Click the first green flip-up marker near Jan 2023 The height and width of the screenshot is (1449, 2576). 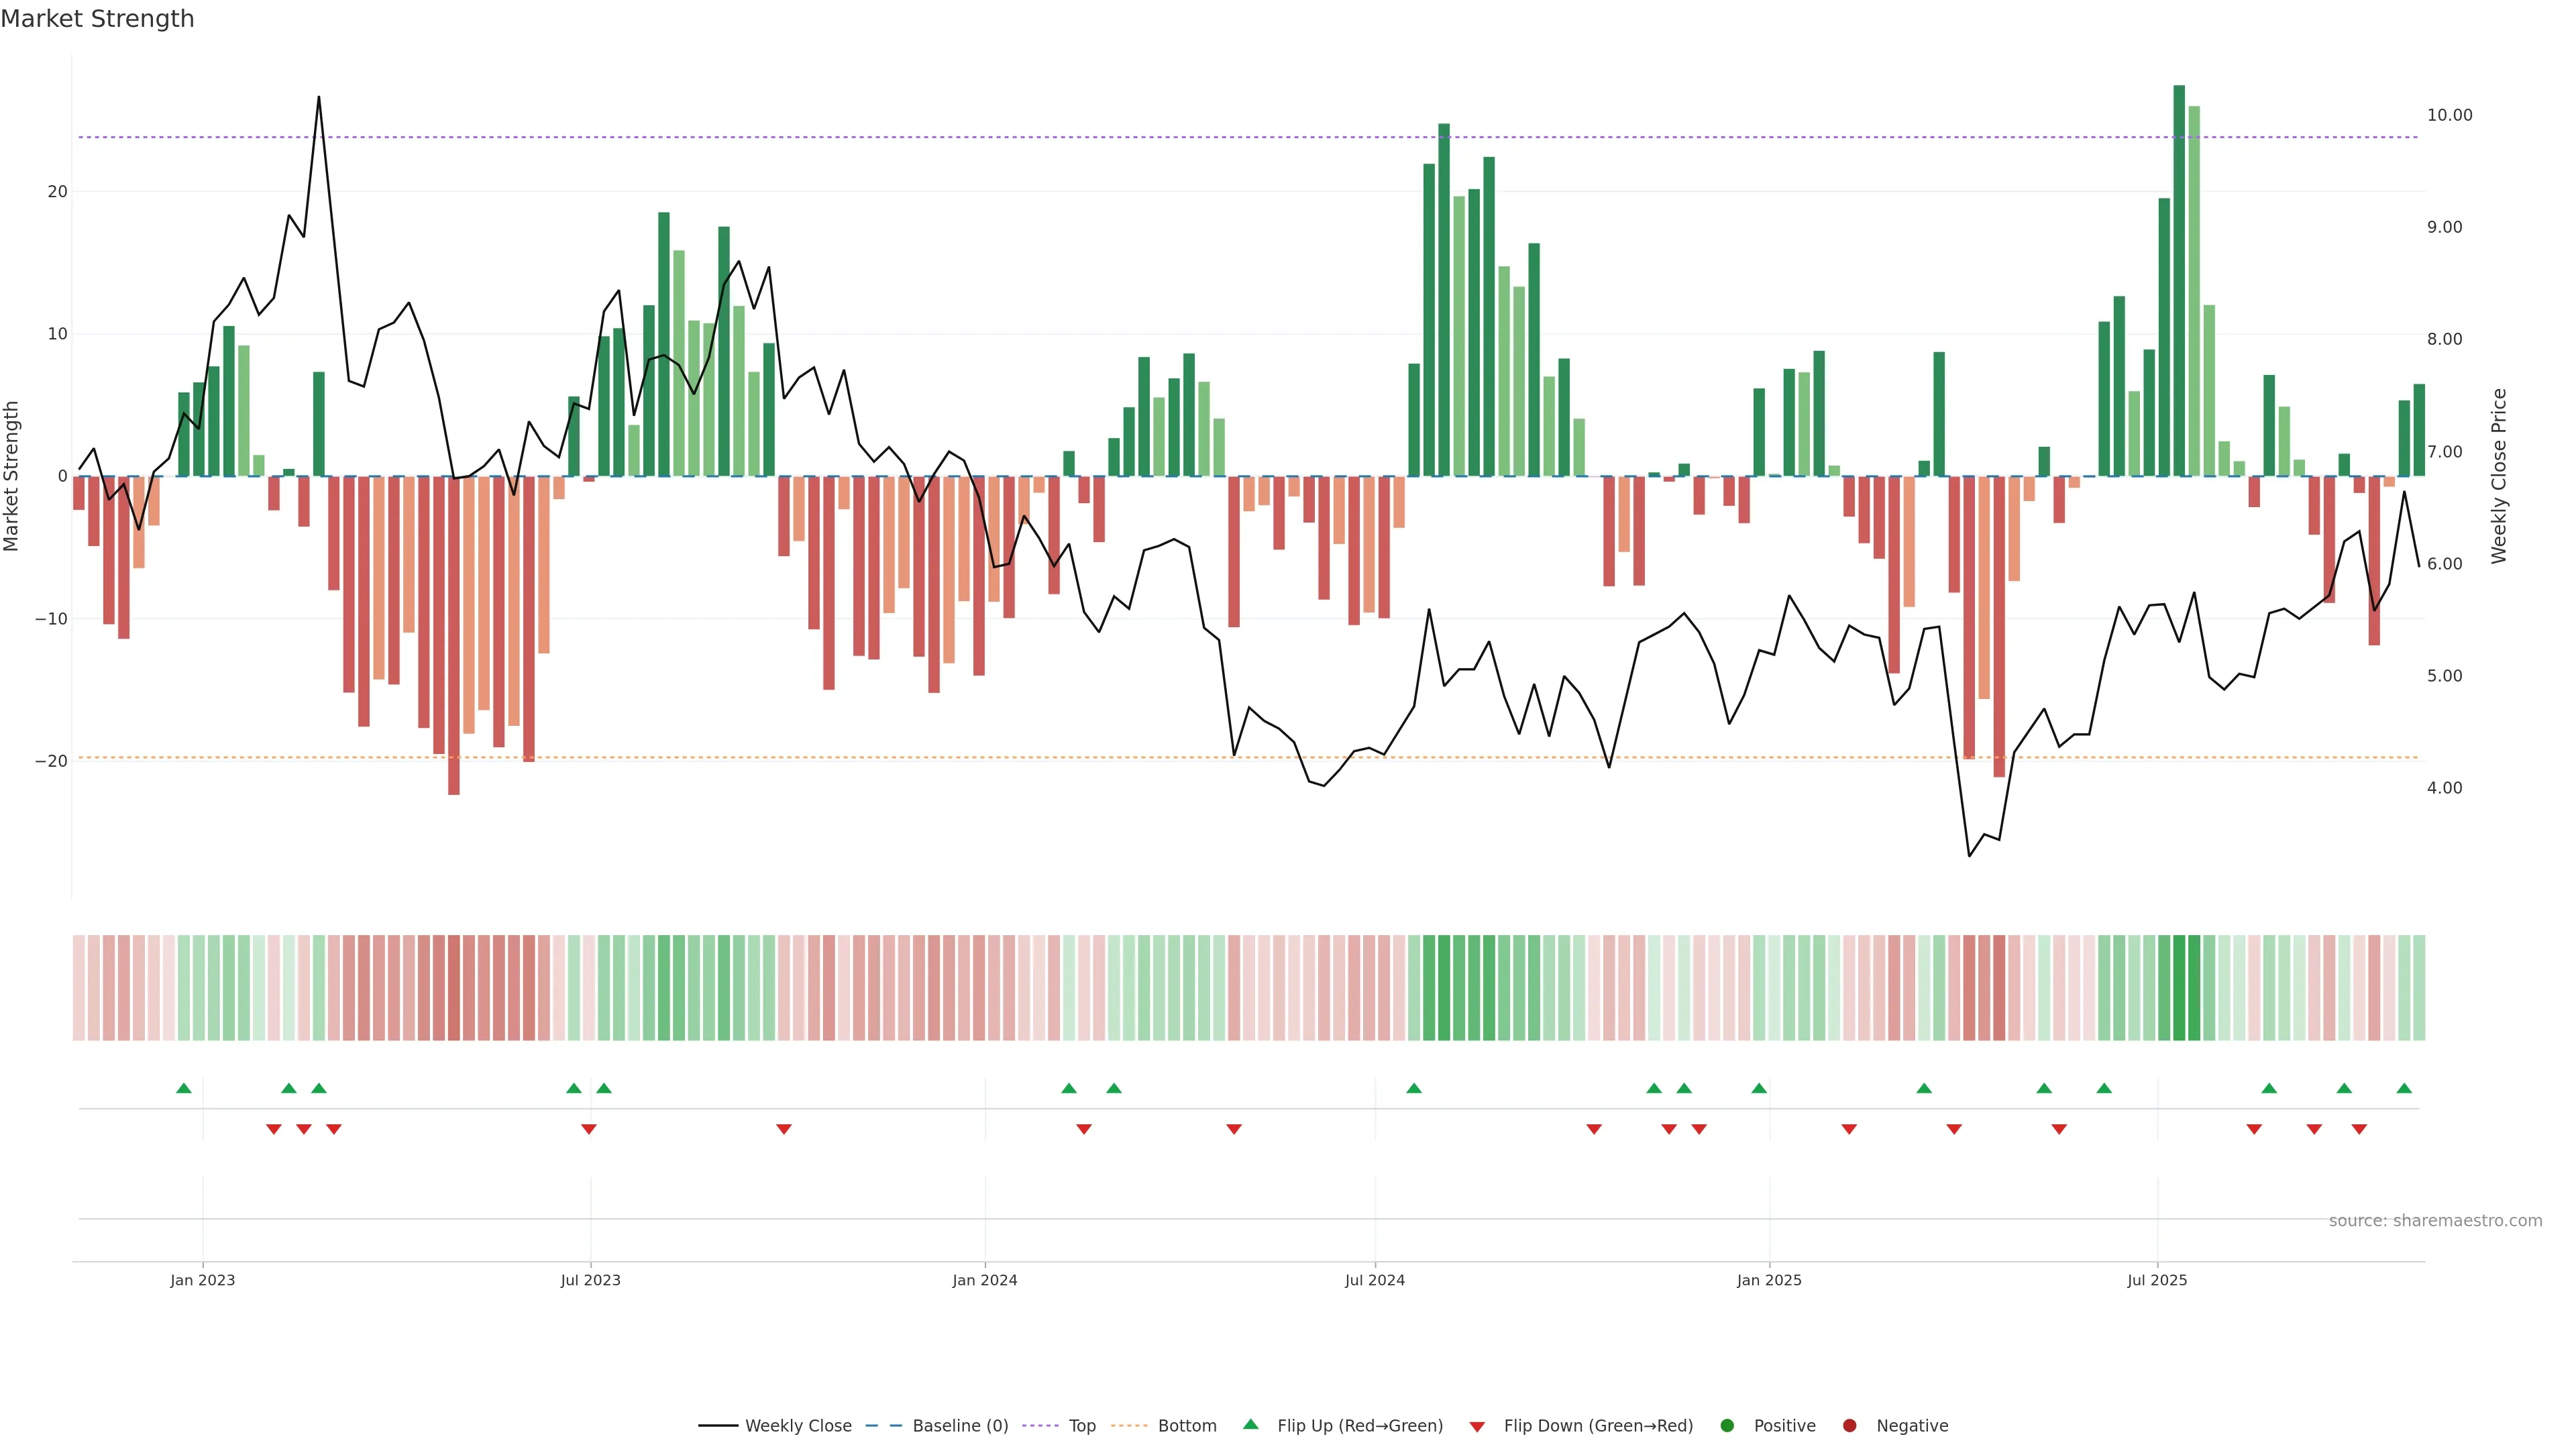[184, 1088]
